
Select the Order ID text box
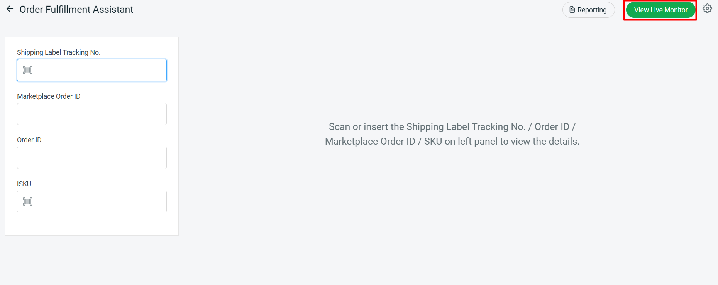[92, 158]
